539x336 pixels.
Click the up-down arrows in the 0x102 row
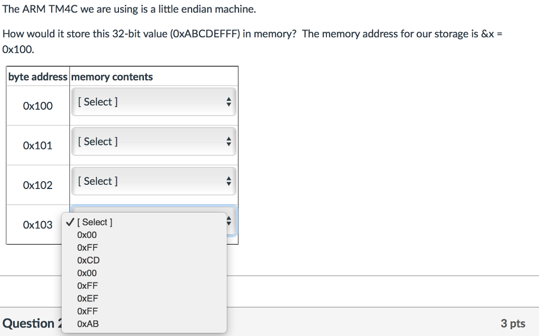pyautogui.click(x=228, y=181)
